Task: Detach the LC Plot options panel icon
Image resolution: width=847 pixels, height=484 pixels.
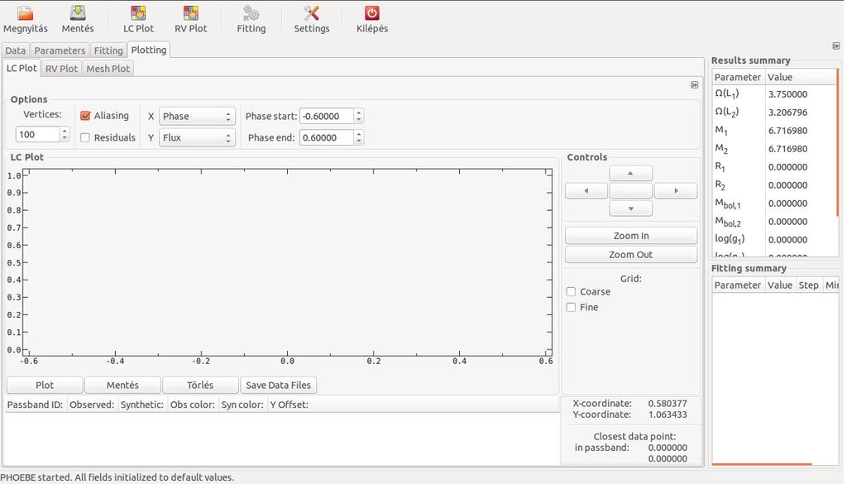Action: 695,85
